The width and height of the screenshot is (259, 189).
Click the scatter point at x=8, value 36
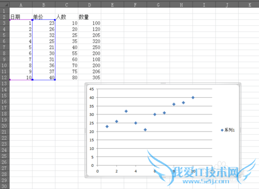pos(174,104)
